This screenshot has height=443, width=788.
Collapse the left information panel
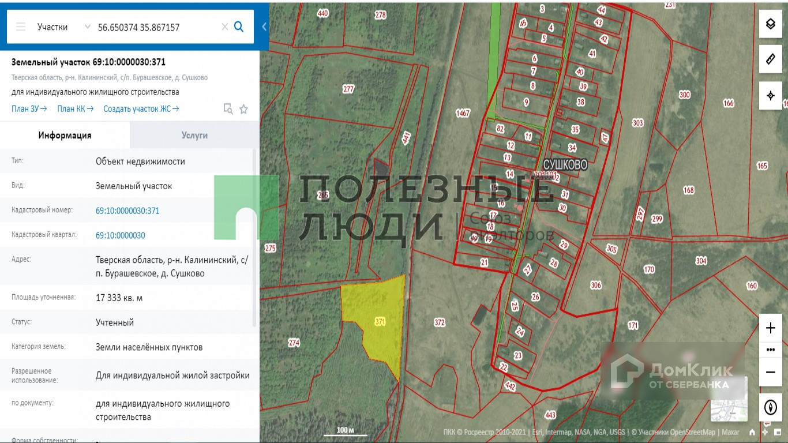[x=264, y=27]
